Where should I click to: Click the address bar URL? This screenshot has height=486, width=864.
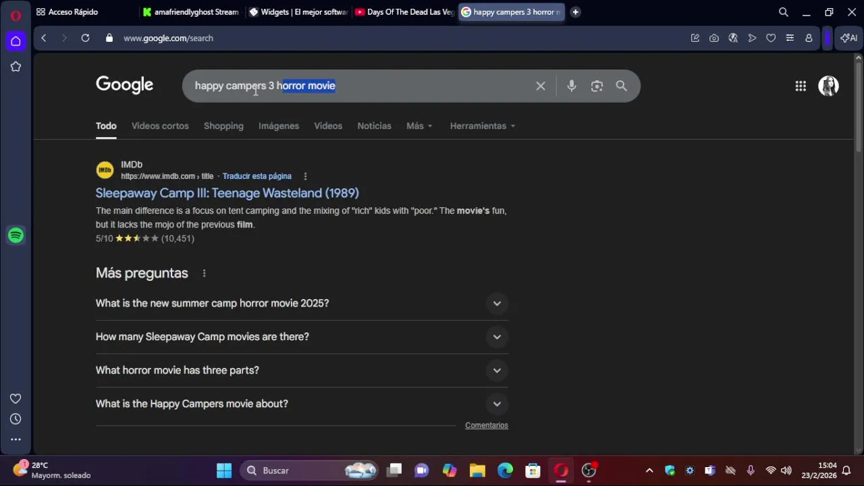168,38
